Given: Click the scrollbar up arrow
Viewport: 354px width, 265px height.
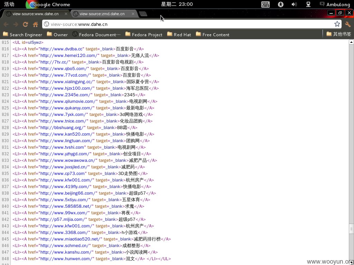Looking at the screenshot, I should pos(351,42).
